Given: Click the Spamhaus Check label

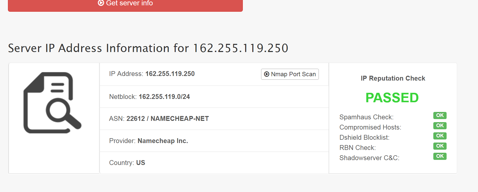Looking at the screenshot, I should (x=366, y=117).
